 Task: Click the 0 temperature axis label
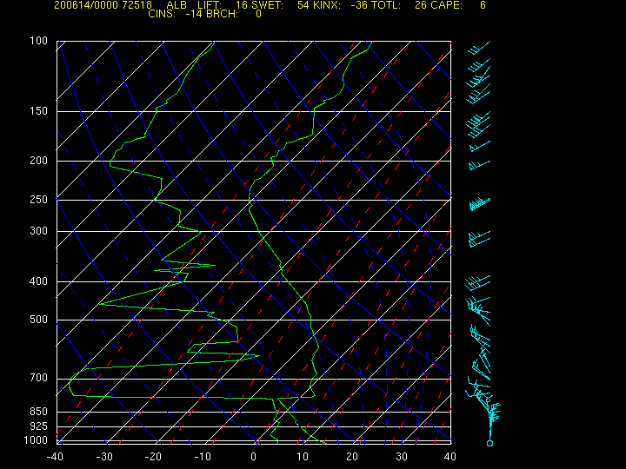(x=254, y=457)
